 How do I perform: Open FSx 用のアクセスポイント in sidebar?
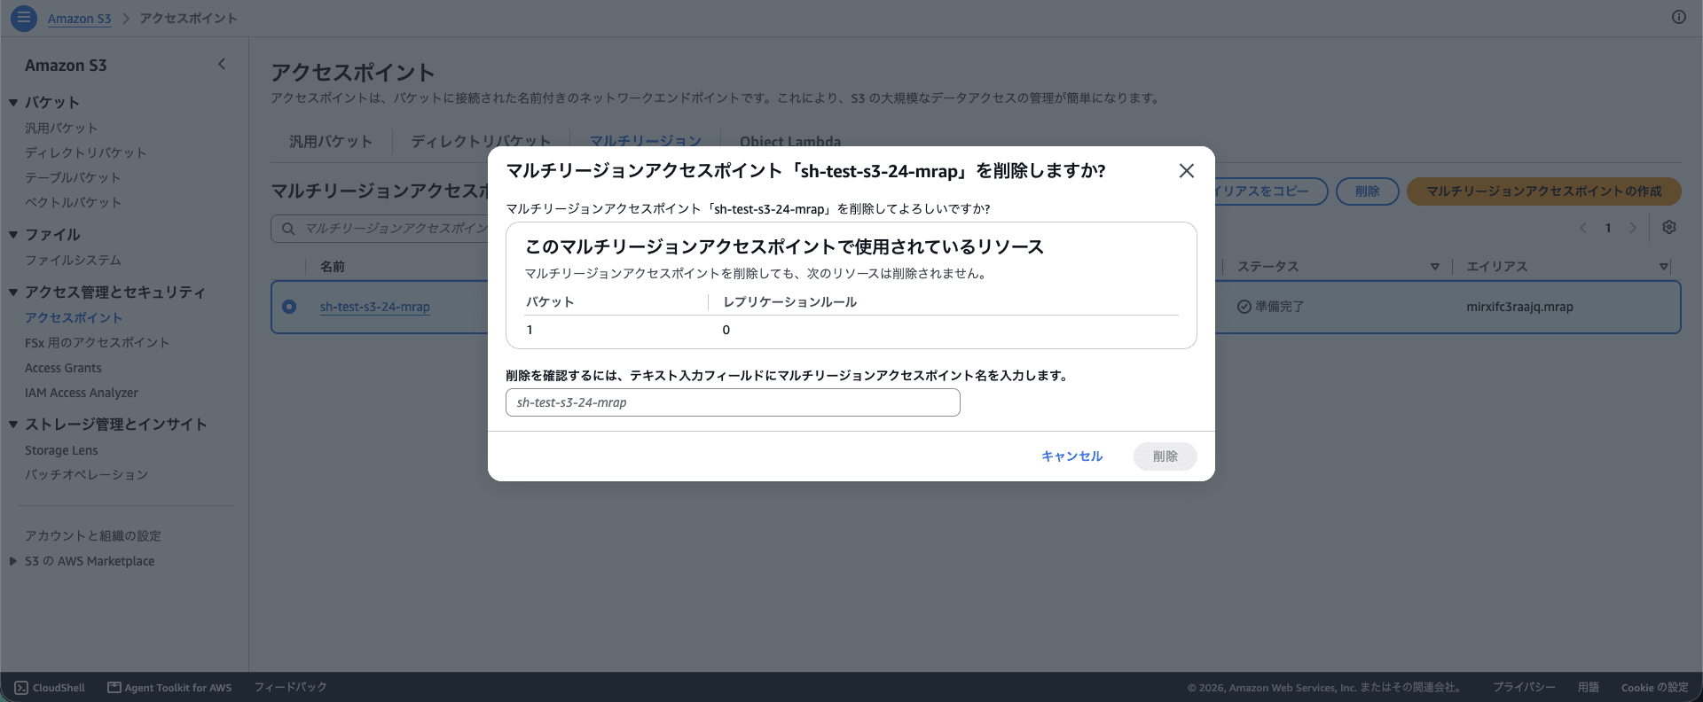click(x=97, y=343)
